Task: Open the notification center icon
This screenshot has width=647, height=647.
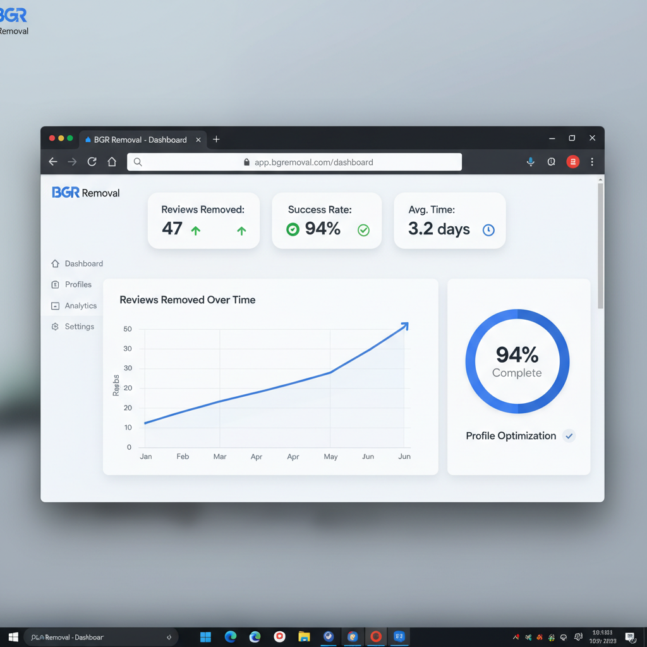Action: tap(630, 637)
